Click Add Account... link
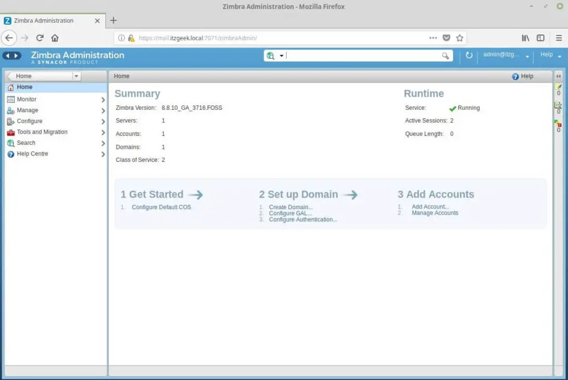 pos(430,206)
